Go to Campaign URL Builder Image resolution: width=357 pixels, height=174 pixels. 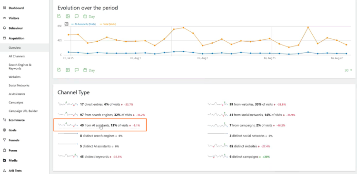coord(23,111)
